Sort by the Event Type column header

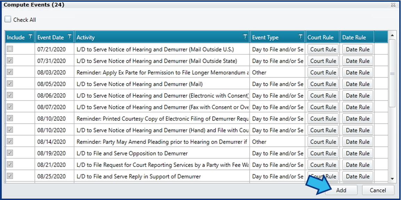click(x=265, y=37)
